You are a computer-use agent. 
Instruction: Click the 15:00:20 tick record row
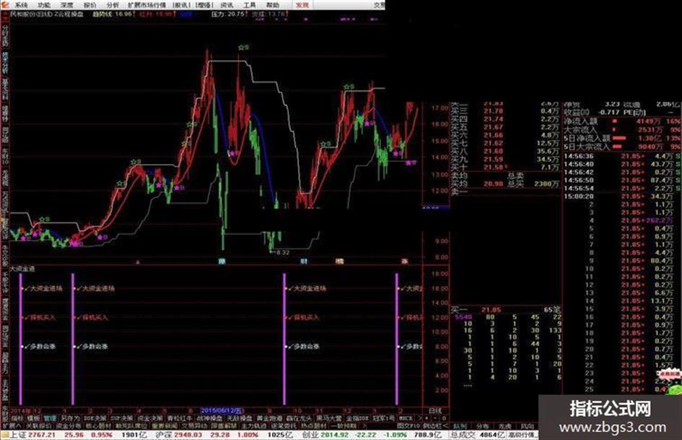(622, 197)
